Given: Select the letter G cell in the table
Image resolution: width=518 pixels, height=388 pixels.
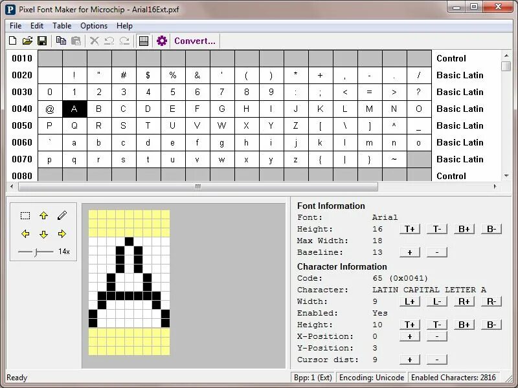Looking at the screenshot, I should [x=221, y=109].
